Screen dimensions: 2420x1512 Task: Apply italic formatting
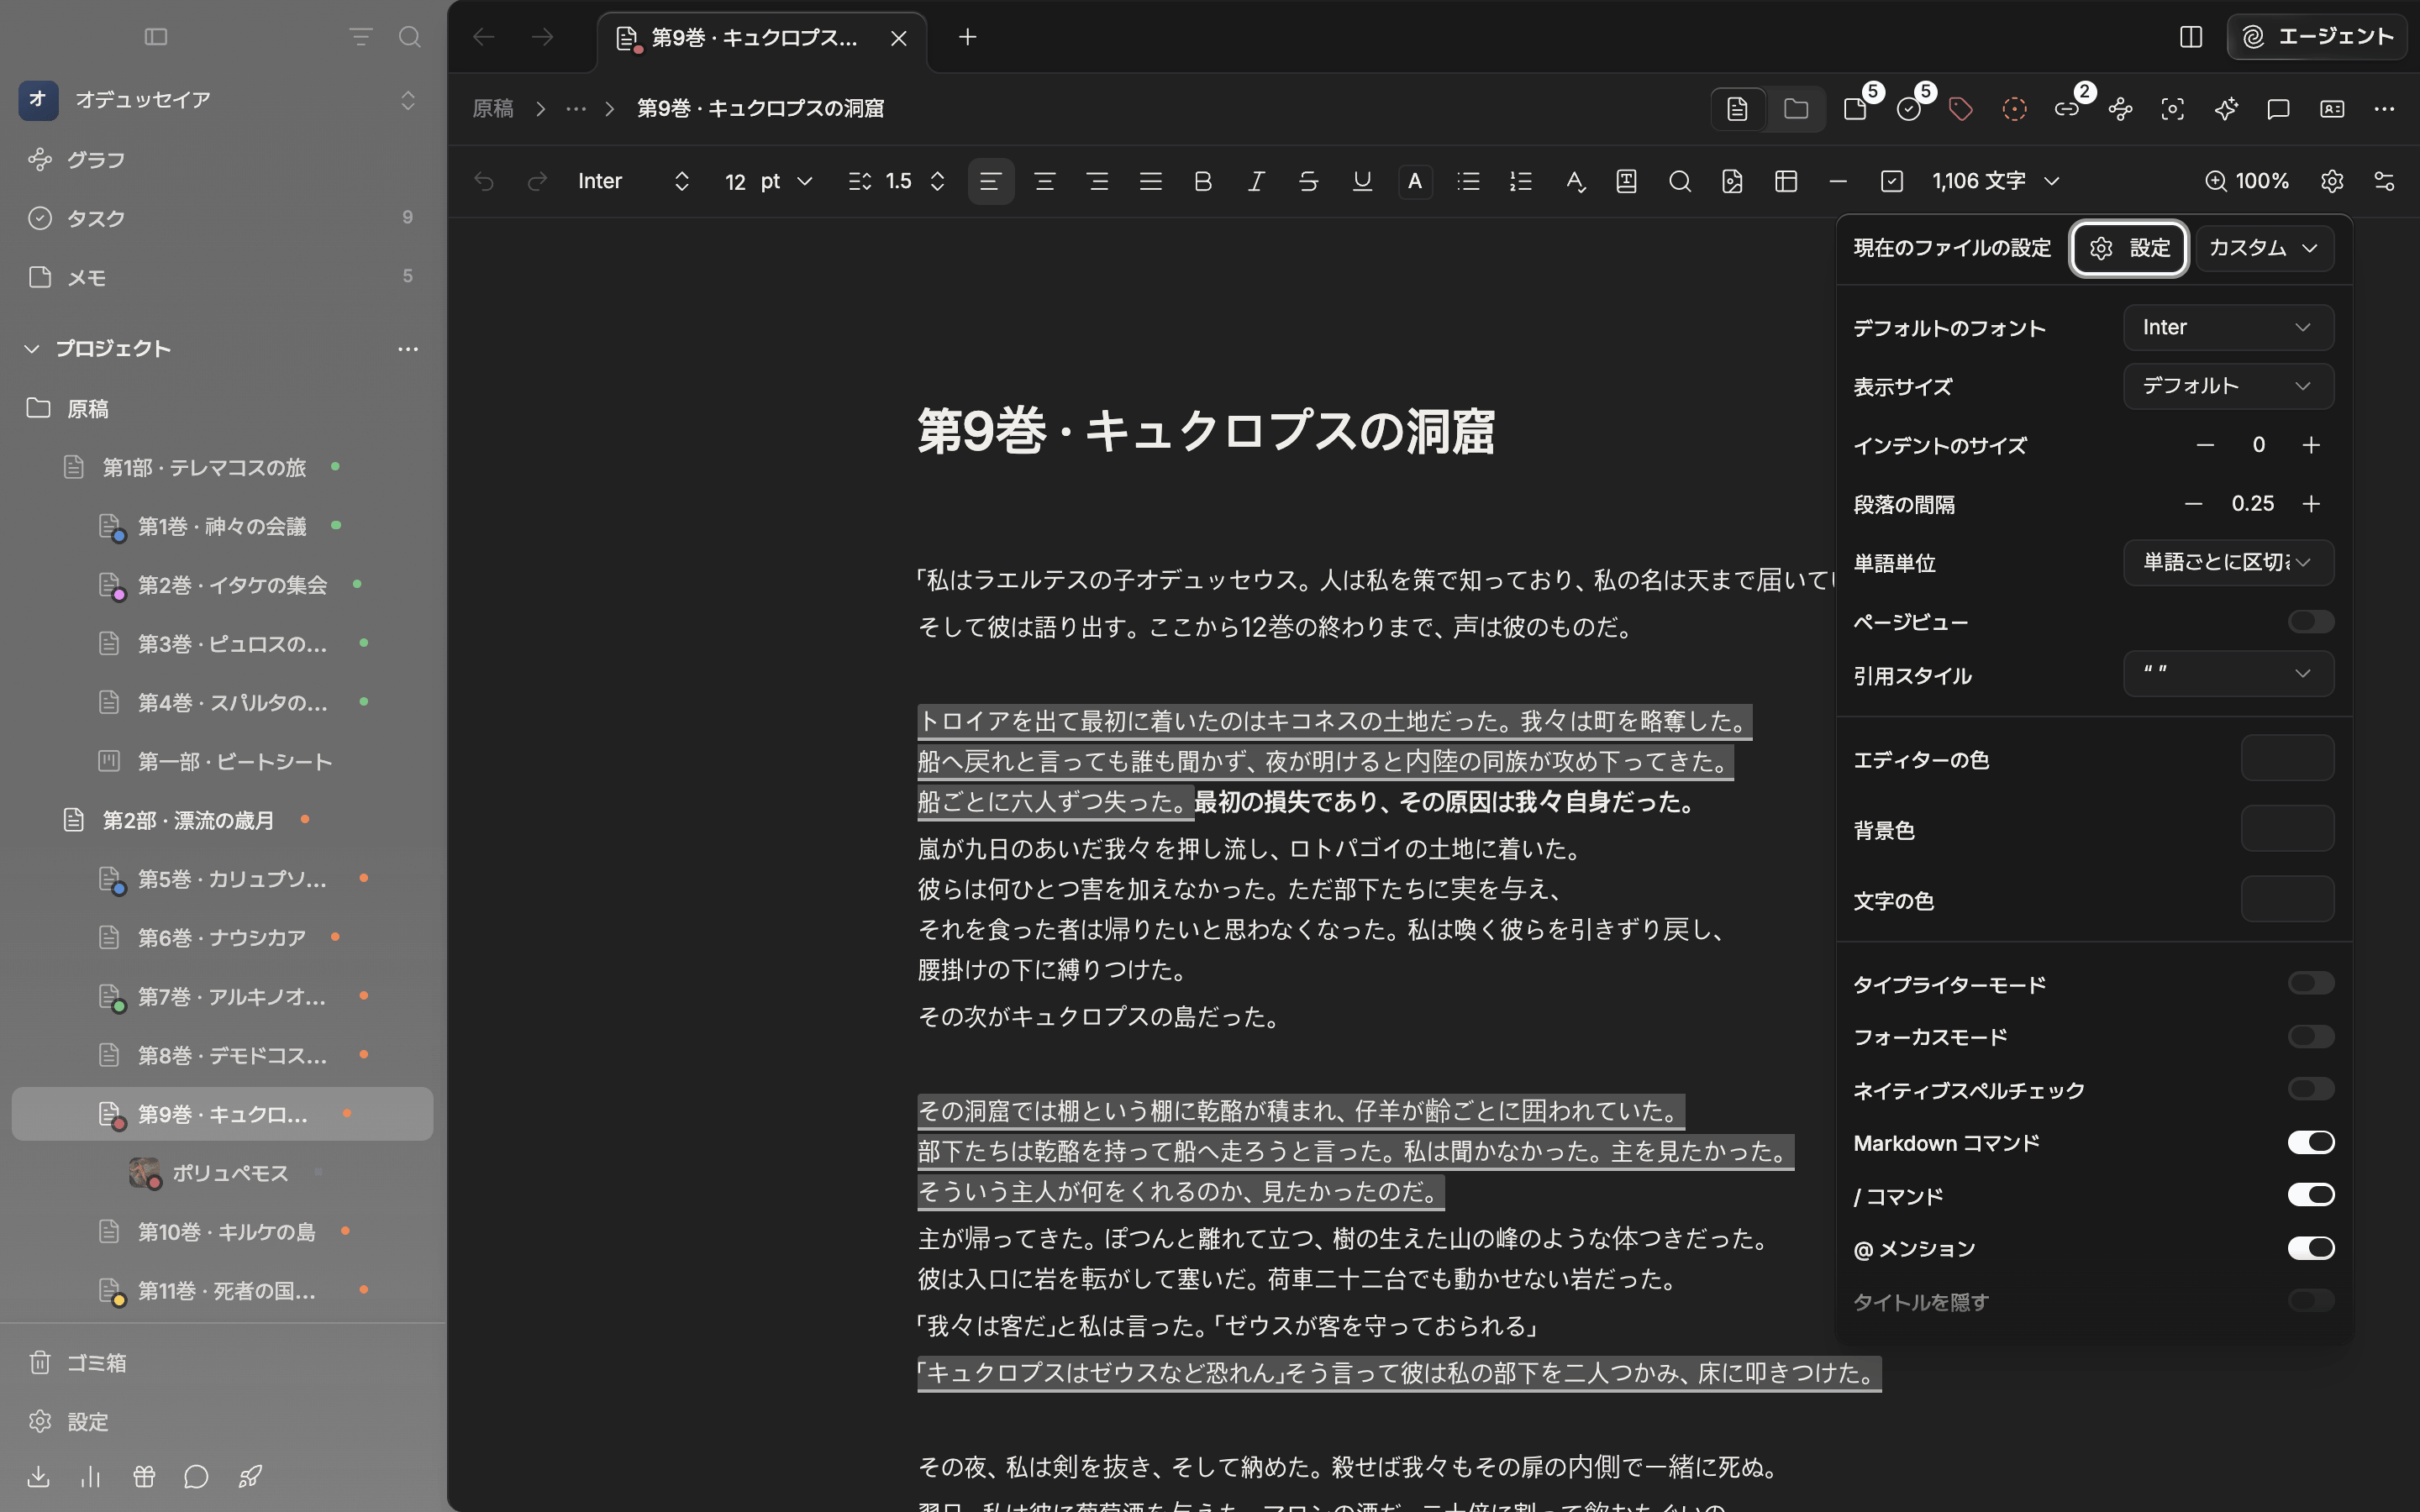(1256, 181)
